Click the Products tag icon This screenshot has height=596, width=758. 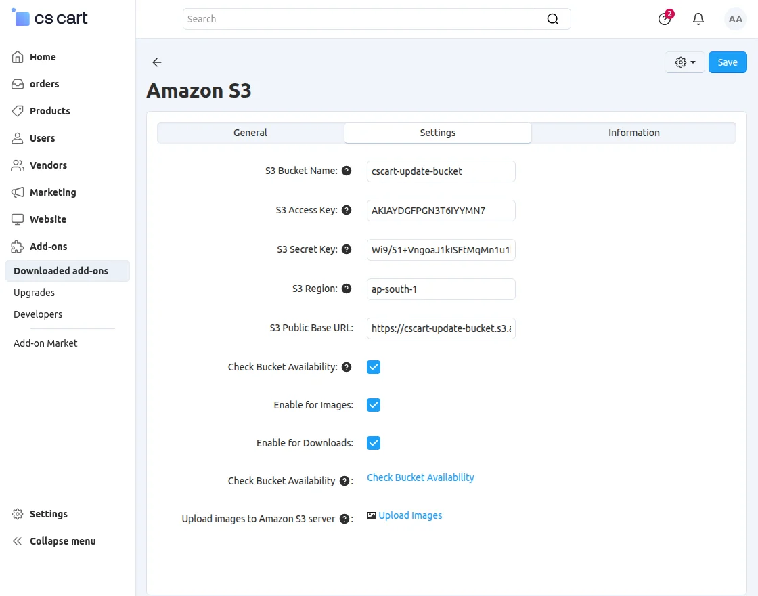18,111
